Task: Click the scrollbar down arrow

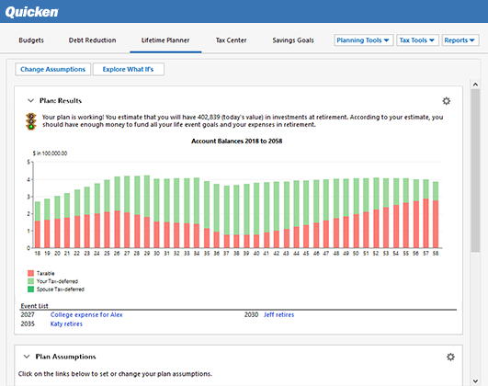Action: [475, 380]
